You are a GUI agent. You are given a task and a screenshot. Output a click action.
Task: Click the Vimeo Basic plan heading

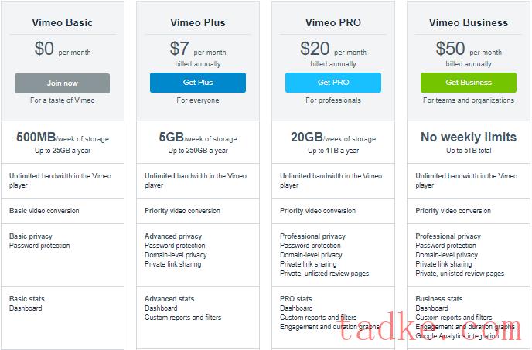62,22
